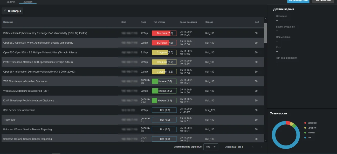Select the Weak MAC Algorithm(s) Supported row

(133, 91)
